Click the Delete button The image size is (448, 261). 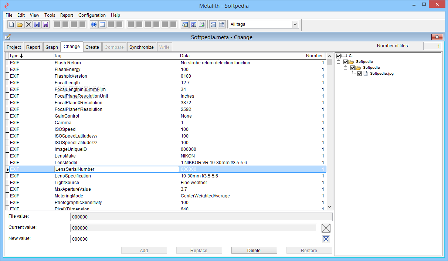pos(254,250)
